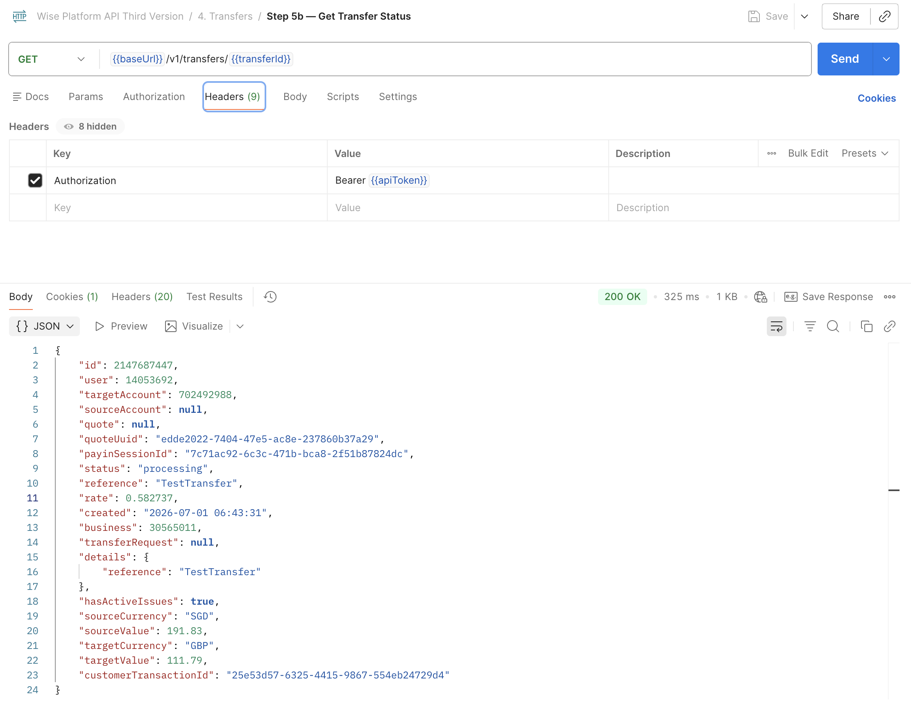This screenshot has height=701, width=911.
Task: Show the 8 hidden headers
Action: (90, 126)
